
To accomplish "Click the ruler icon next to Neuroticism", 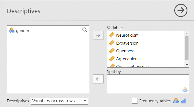I will tap(112, 35).
